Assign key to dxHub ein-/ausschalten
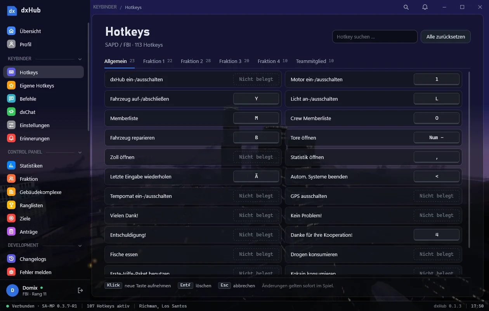This screenshot has width=489, height=311. tap(256, 79)
